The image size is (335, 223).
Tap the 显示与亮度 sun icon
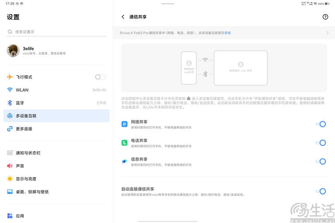click(x=10, y=178)
